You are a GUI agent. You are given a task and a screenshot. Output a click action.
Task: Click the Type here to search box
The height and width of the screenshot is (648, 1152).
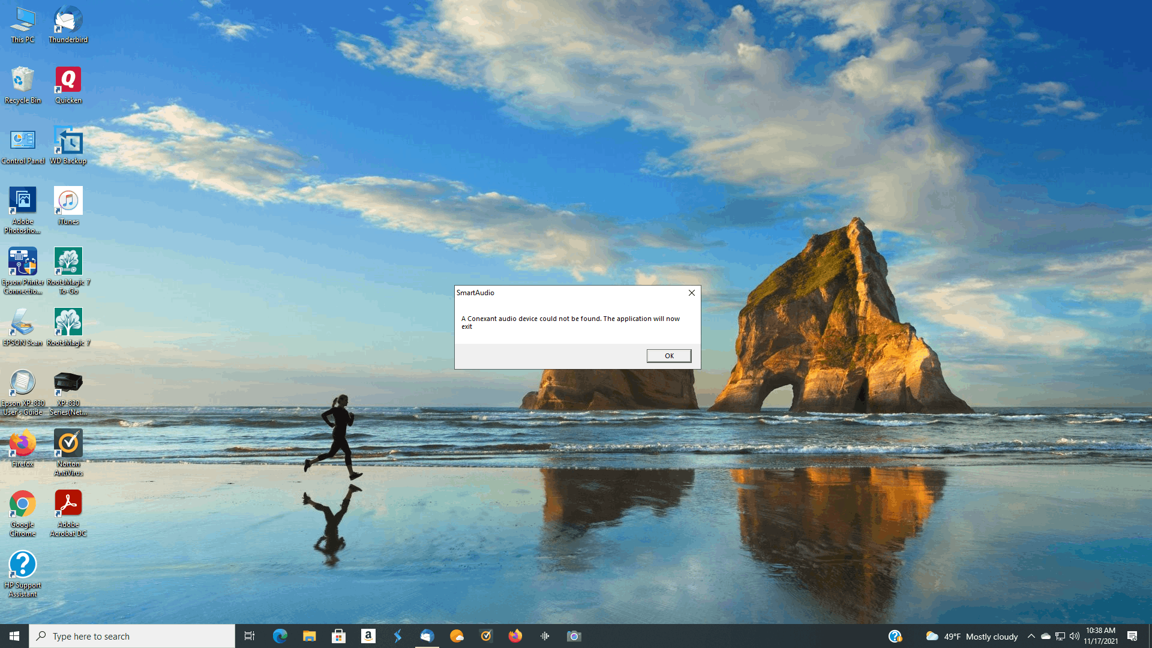point(132,636)
